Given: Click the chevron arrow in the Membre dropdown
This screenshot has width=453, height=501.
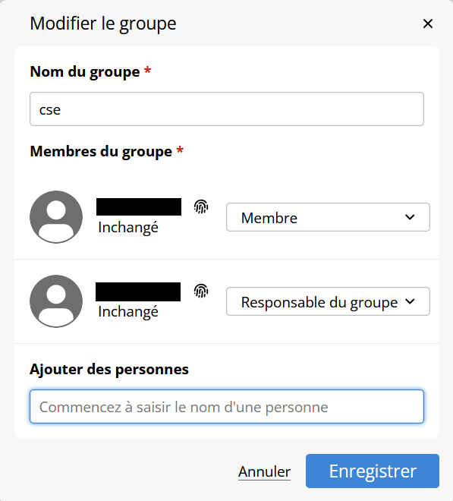Looking at the screenshot, I should [410, 217].
